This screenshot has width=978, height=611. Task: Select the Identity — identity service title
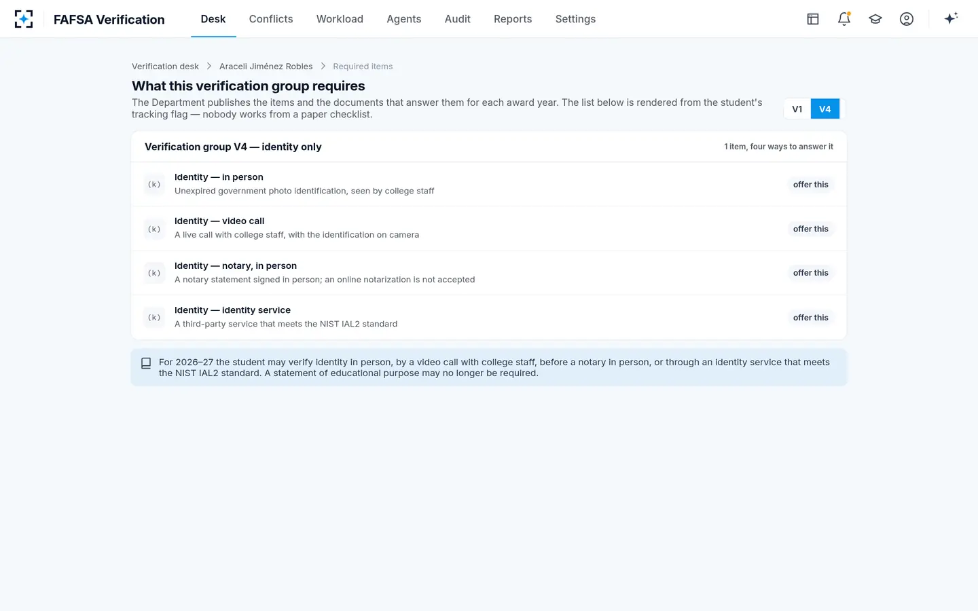[232, 310]
